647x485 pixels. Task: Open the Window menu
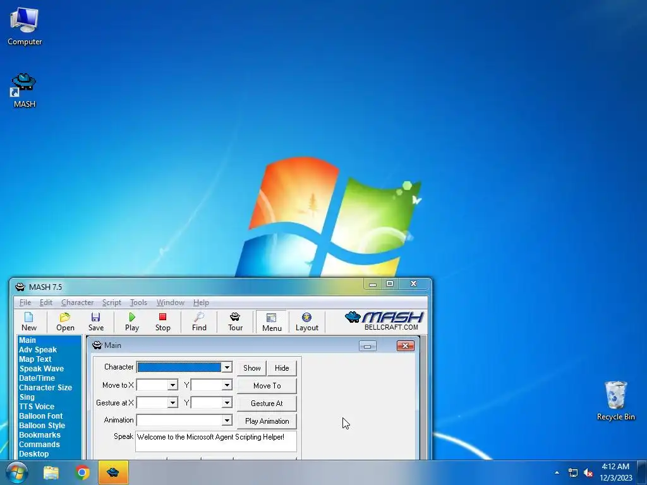coord(170,302)
